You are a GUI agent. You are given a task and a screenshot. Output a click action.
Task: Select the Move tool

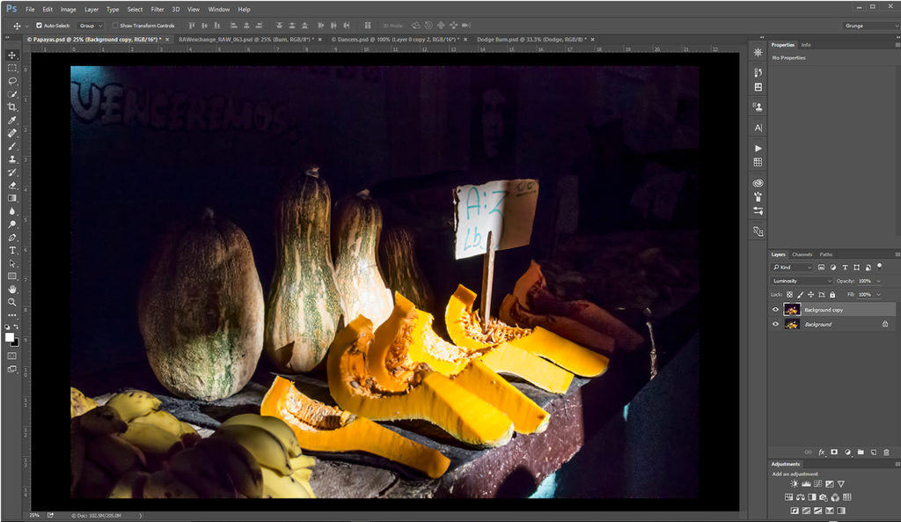12,55
